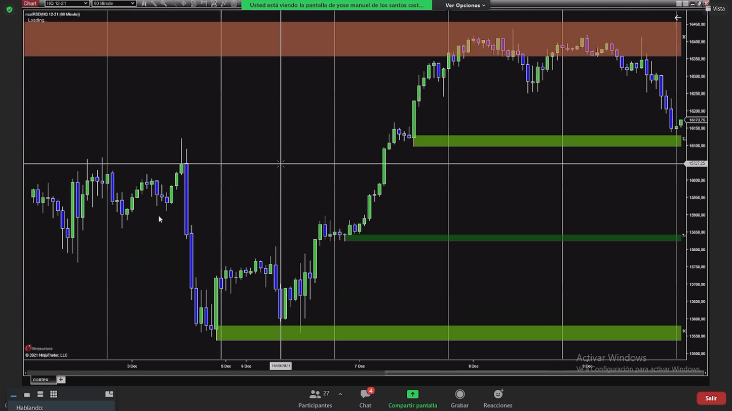Select the drawing tools pencil icon
732x411 pixels.
[x=153, y=4]
